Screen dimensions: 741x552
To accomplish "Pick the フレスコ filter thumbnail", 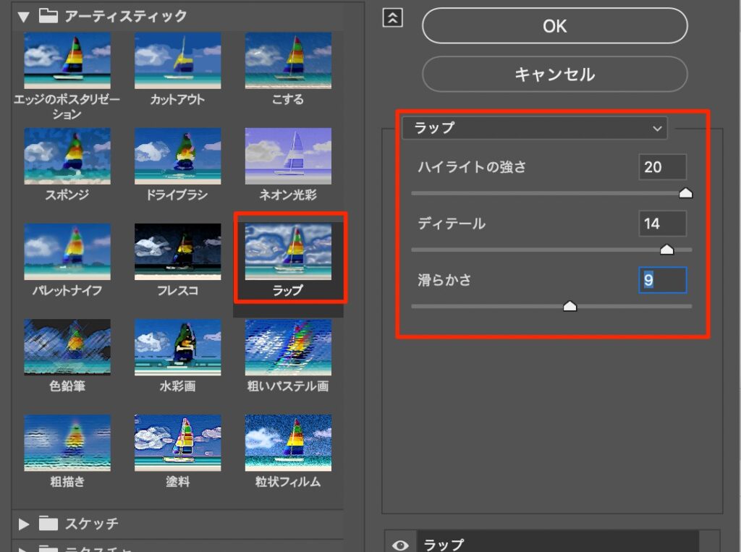I will point(177,252).
